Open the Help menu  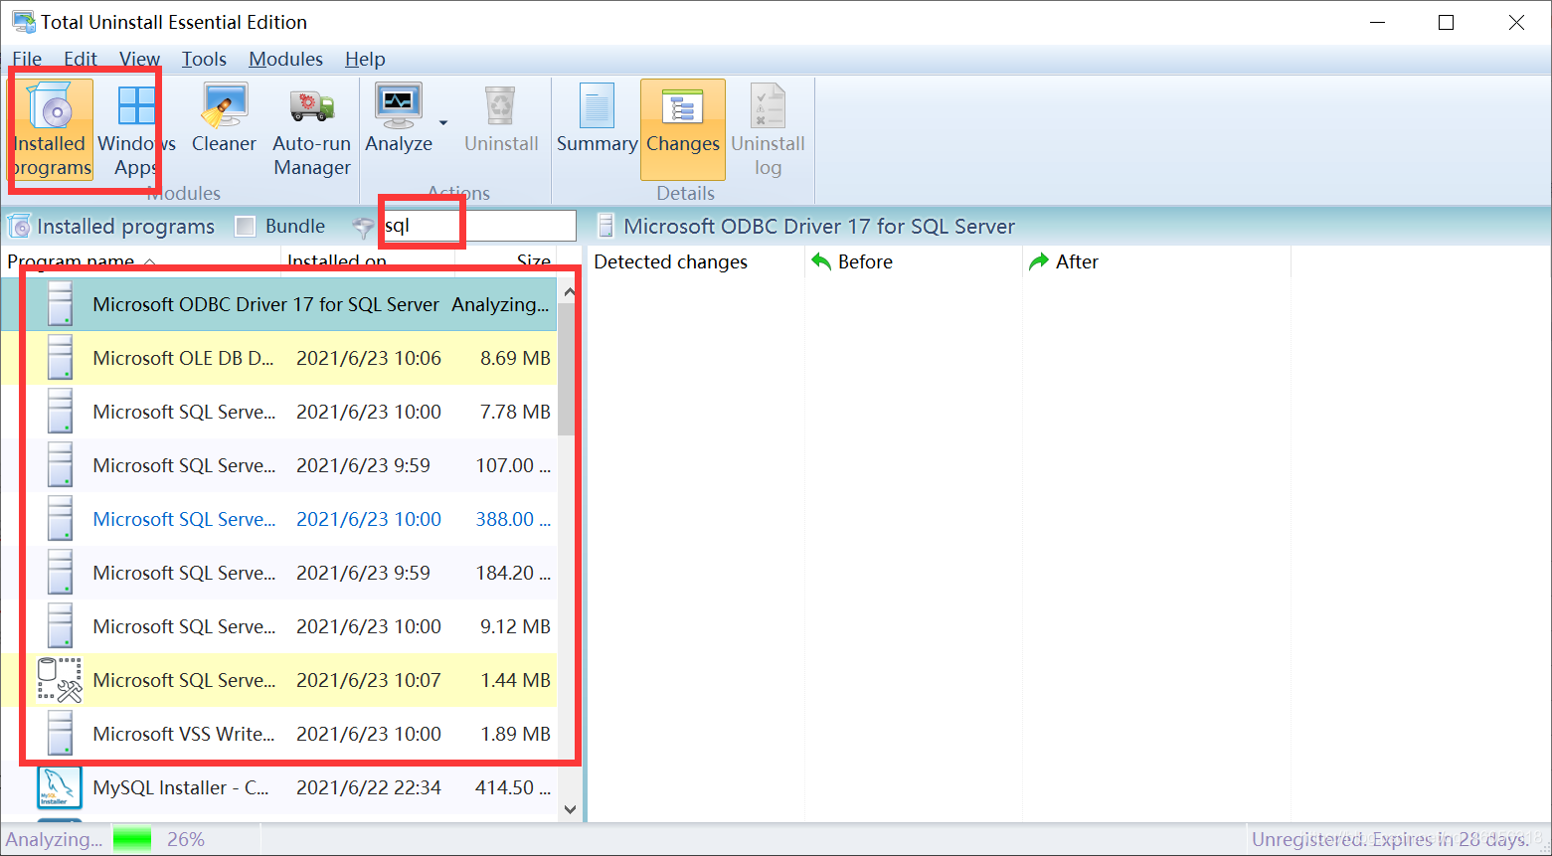pyautogui.click(x=365, y=59)
